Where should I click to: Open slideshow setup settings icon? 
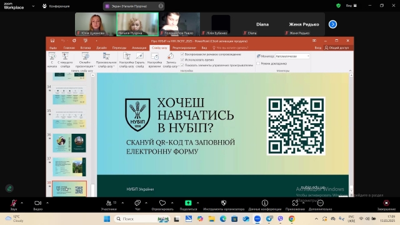[x=126, y=56]
